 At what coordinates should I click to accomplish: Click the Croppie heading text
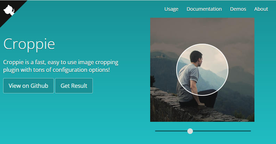coord(29,44)
